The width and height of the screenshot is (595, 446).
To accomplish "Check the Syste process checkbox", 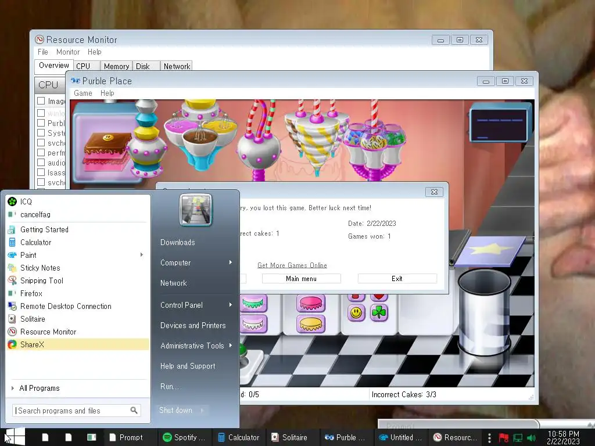I will [41, 133].
